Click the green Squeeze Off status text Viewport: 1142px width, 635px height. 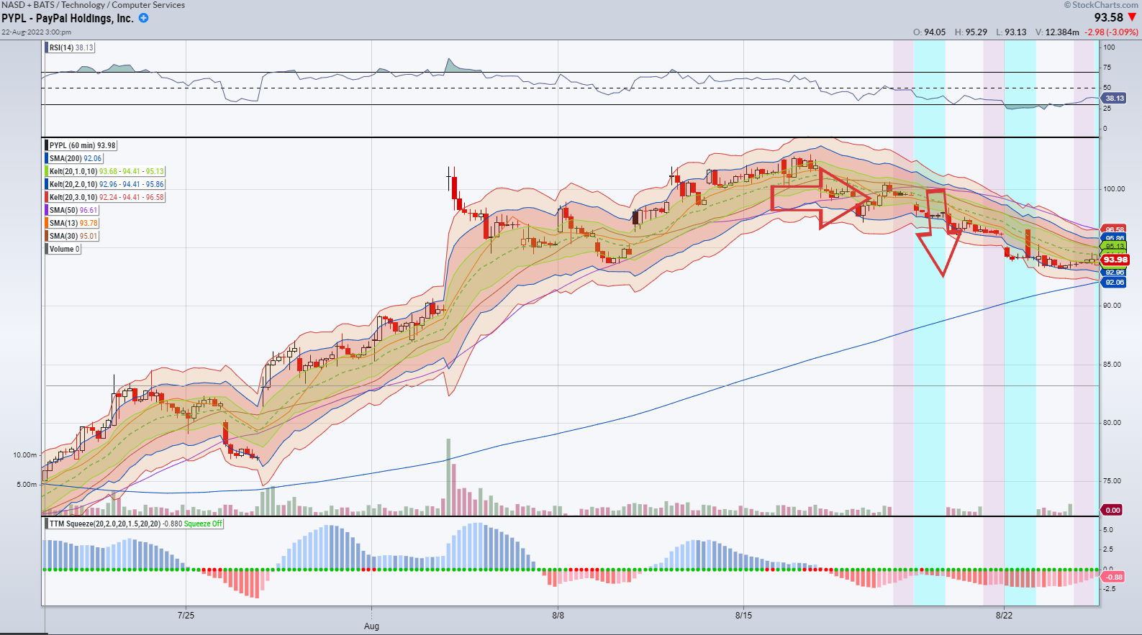tap(203, 524)
